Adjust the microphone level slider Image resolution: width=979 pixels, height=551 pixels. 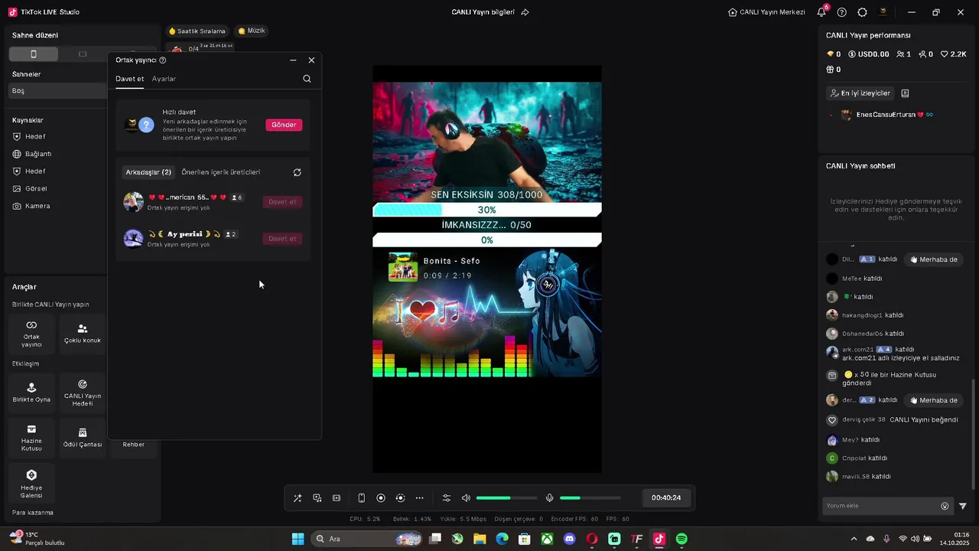(590, 498)
